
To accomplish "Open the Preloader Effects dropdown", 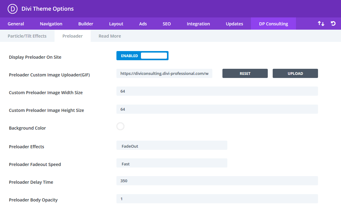I will click(172, 145).
